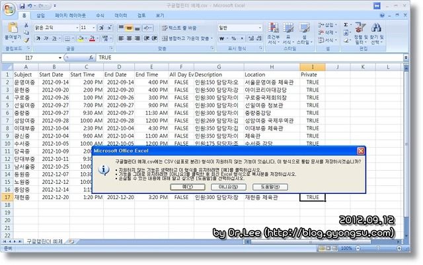Open Cell Styles (셀 스타일)
The width and height of the screenshot is (423, 265).
304,34
